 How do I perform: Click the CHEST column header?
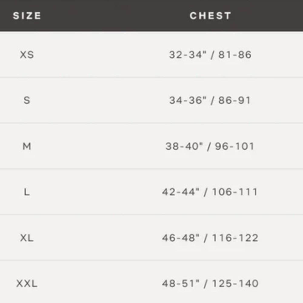click(x=210, y=16)
